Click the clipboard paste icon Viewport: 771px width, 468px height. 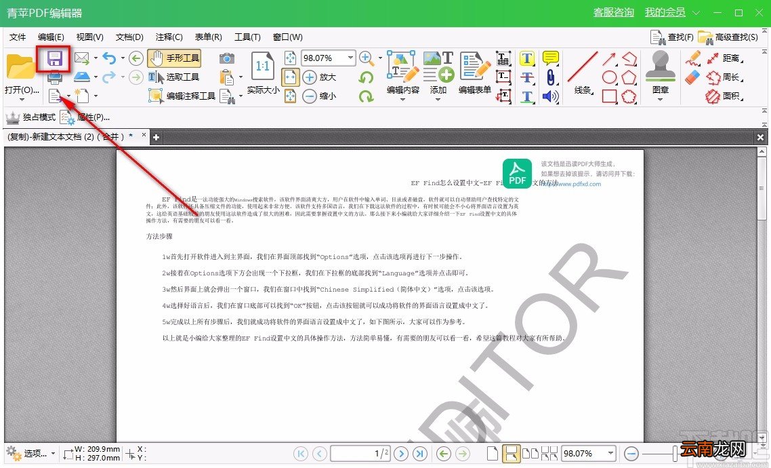tap(227, 77)
